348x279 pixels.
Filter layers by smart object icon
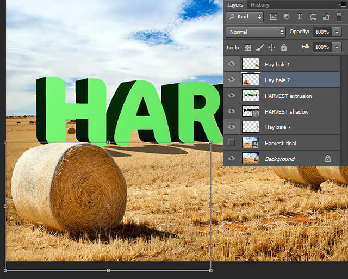pos(326,17)
